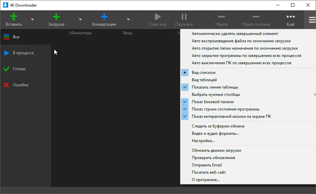Maximize the 4K Downloader window
The image size is (316, 194).
(293, 5)
